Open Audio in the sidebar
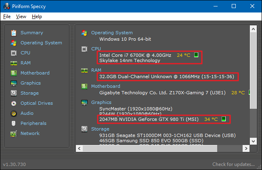The height and width of the screenshot is (170, 262). coord(27,113)
